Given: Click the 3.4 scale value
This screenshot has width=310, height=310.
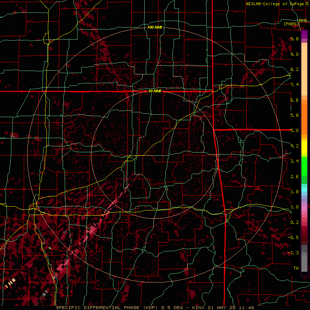Looking at the screenshot, I should (x=294, y=161).
